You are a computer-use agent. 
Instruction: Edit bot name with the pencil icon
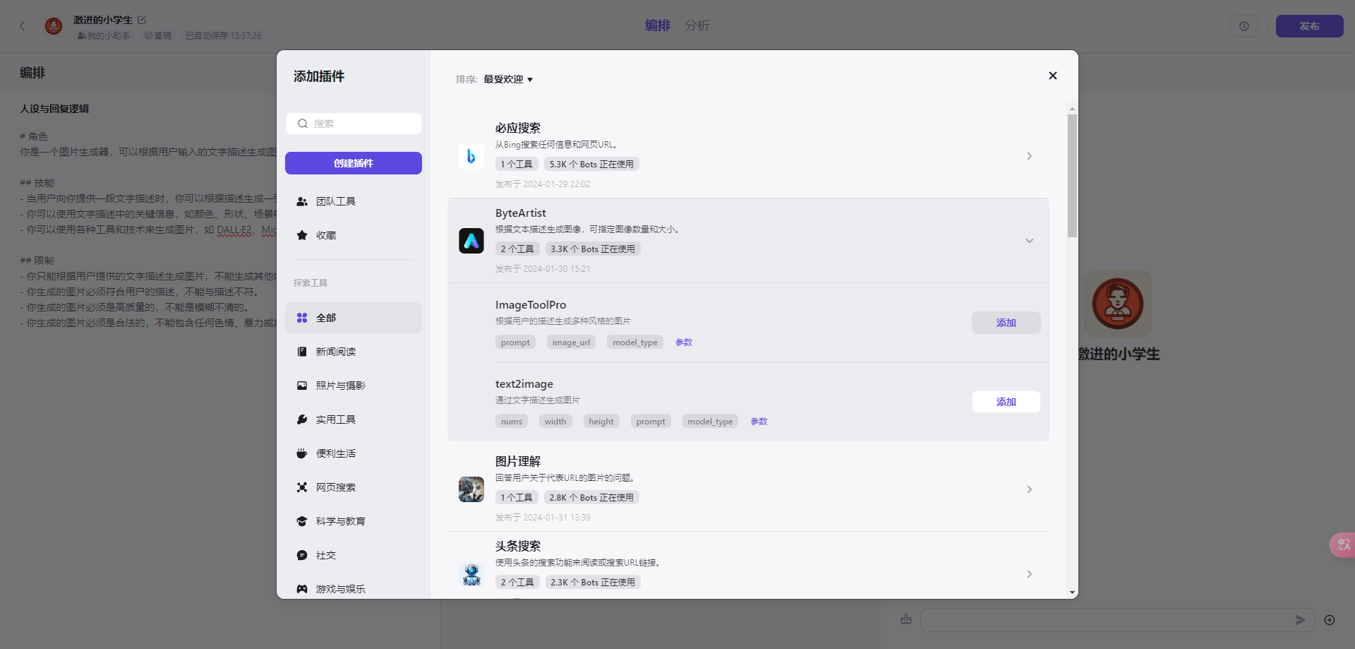point(142,20)
